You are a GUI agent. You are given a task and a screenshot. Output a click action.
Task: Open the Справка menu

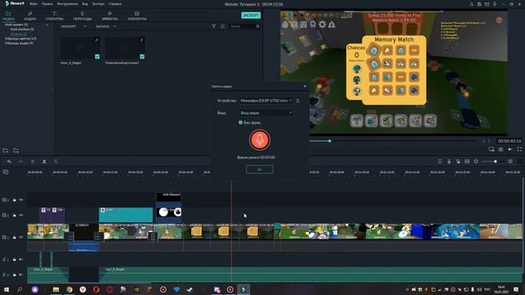(x=115, y=4)
